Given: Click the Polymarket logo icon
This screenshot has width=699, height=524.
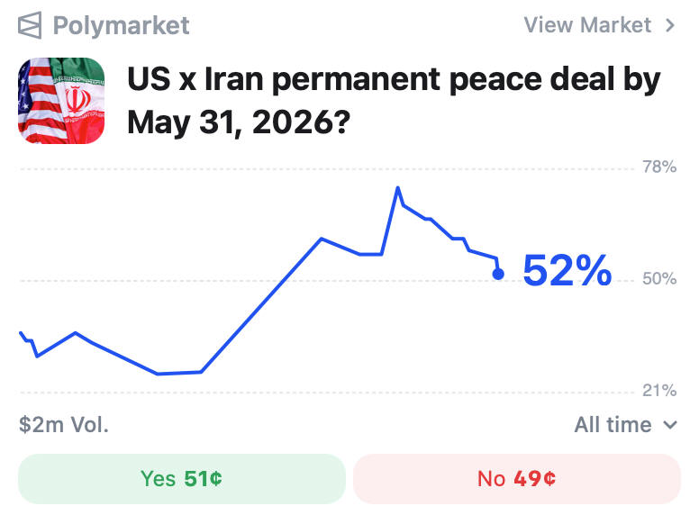Looking at the screenshot, I should (x=30, y=25).
